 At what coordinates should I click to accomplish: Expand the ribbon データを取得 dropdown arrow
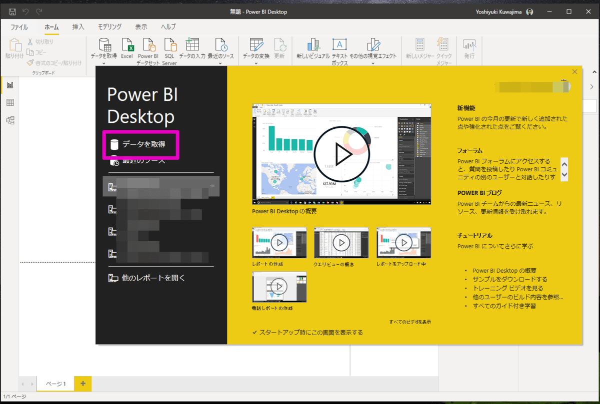pos(104,63)
